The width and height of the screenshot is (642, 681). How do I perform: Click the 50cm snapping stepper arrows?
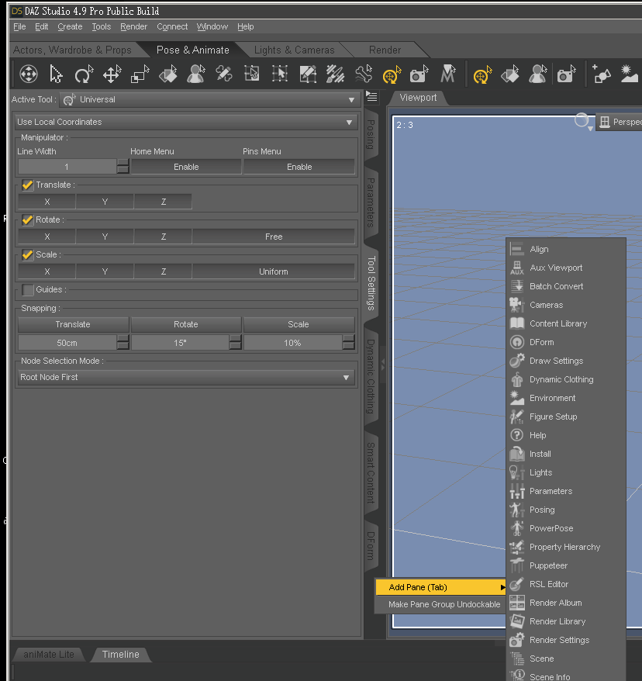click(123, 343)
